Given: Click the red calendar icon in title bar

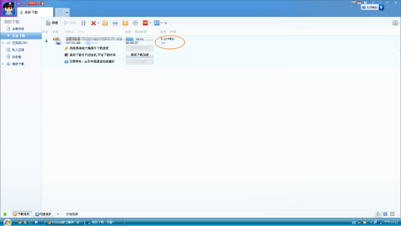Looking at the screenshot, I should pyautogui.click(x=359, y=3).
